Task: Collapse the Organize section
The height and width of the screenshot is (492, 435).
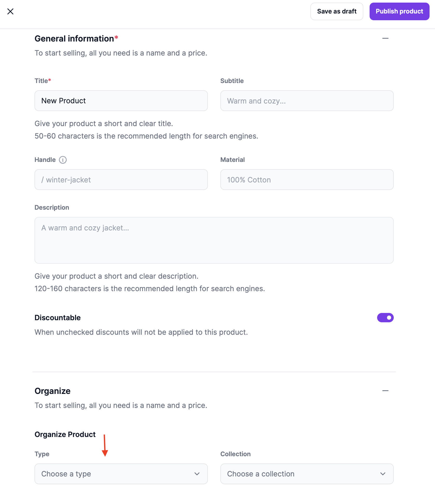Action: [x=385, y=391]
